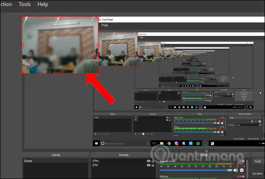Image resolution: width=265 pixels, height=179 pixels.
Task: Expand the Fade transition dropdown
Action: point(258,162)
